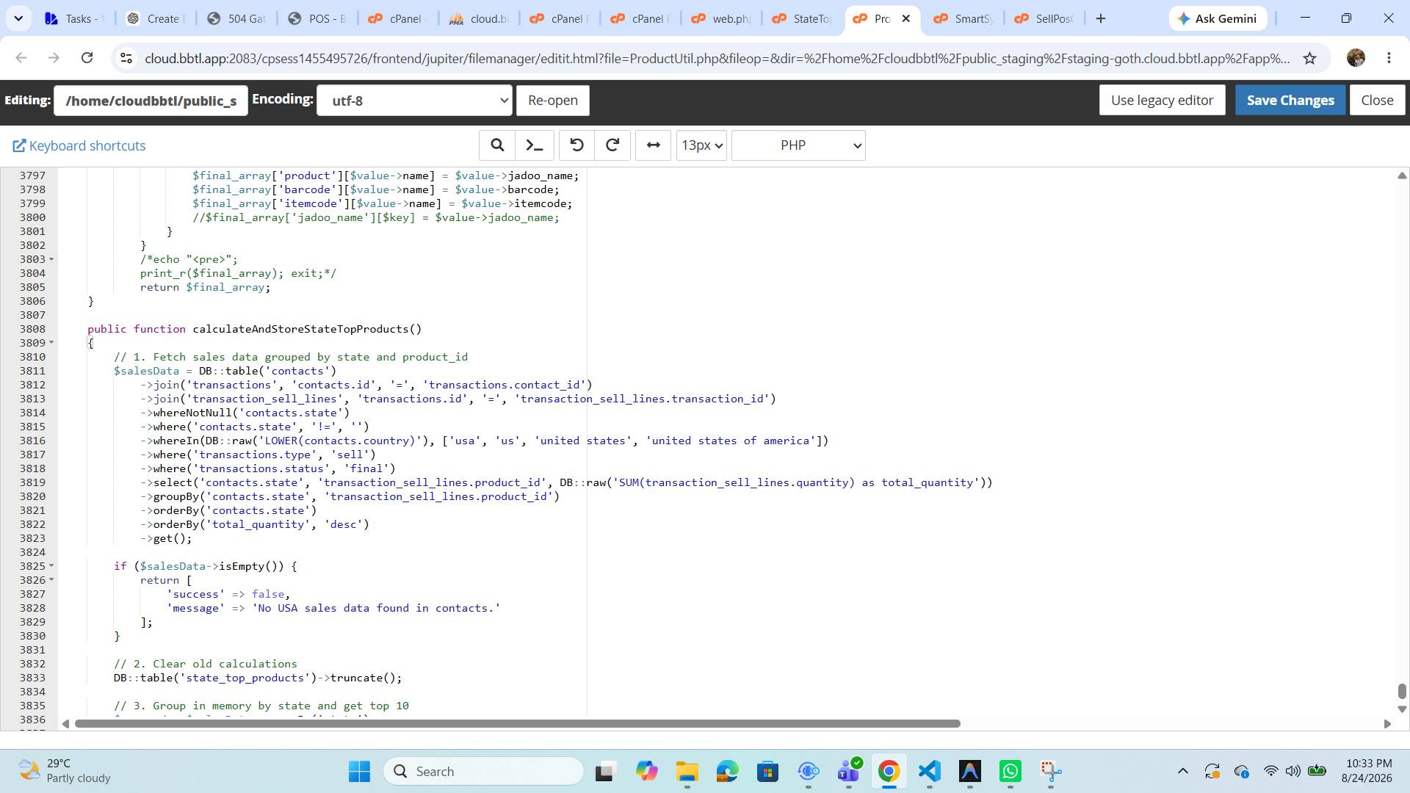1410x793 pixels.
Task: Click the horizontal scrollbar of the editor
Action: point(517,724)
